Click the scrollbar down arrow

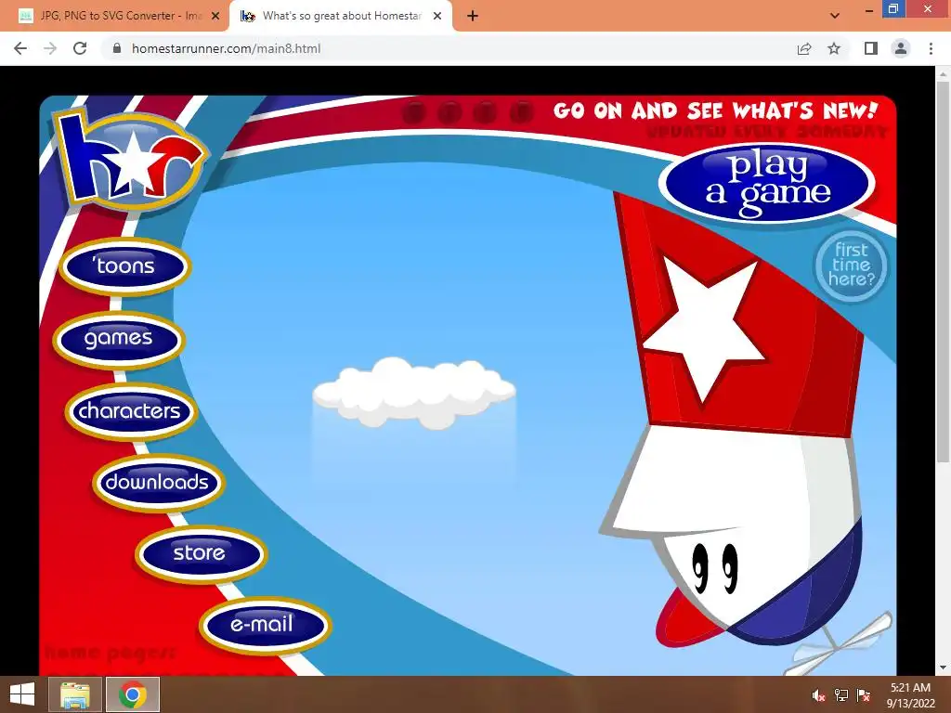coord(943,668)
